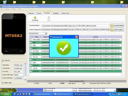The width and height of the screenshot is (128, 96).
Task: Click the first quick launch icon beside Start
Action: pyautogui.click(x=15, y=94)
